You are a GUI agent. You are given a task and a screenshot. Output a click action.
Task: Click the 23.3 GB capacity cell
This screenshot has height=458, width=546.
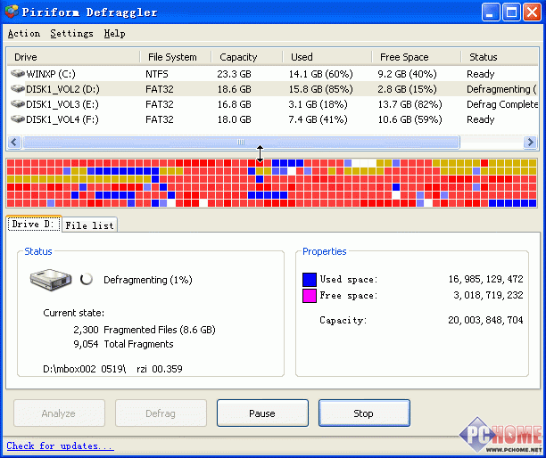(x=234, y=74)
